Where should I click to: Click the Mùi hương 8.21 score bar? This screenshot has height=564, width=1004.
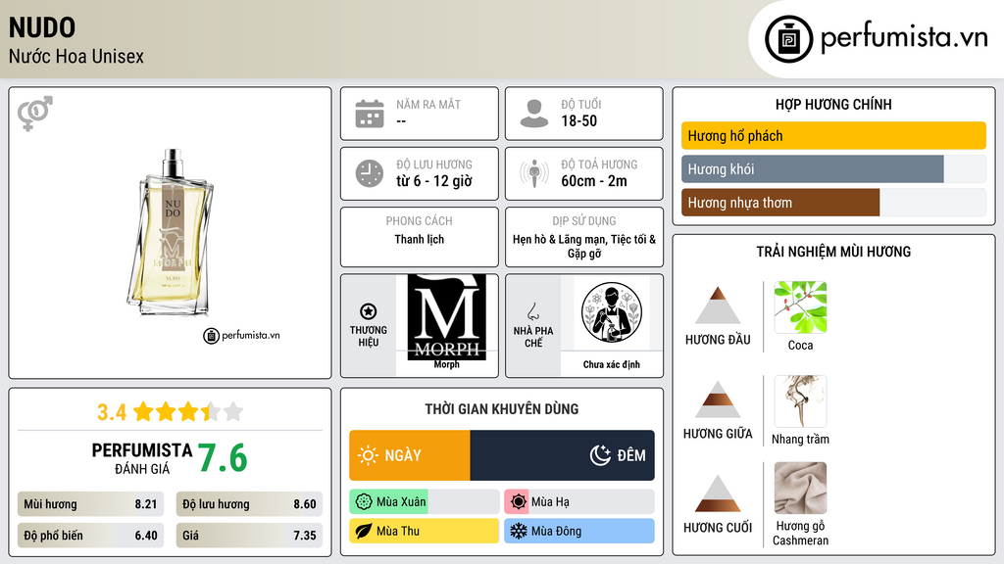(91, 504)
